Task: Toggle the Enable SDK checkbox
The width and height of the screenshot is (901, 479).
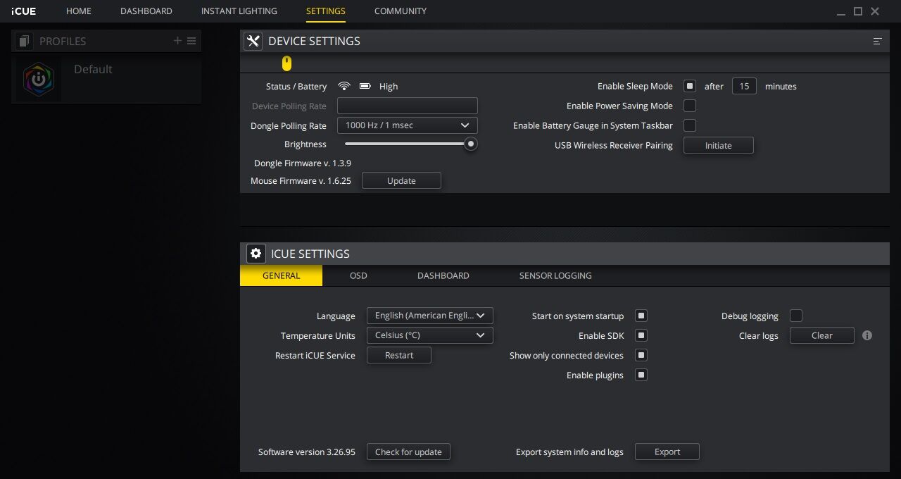Action: (x=641, y=335)
